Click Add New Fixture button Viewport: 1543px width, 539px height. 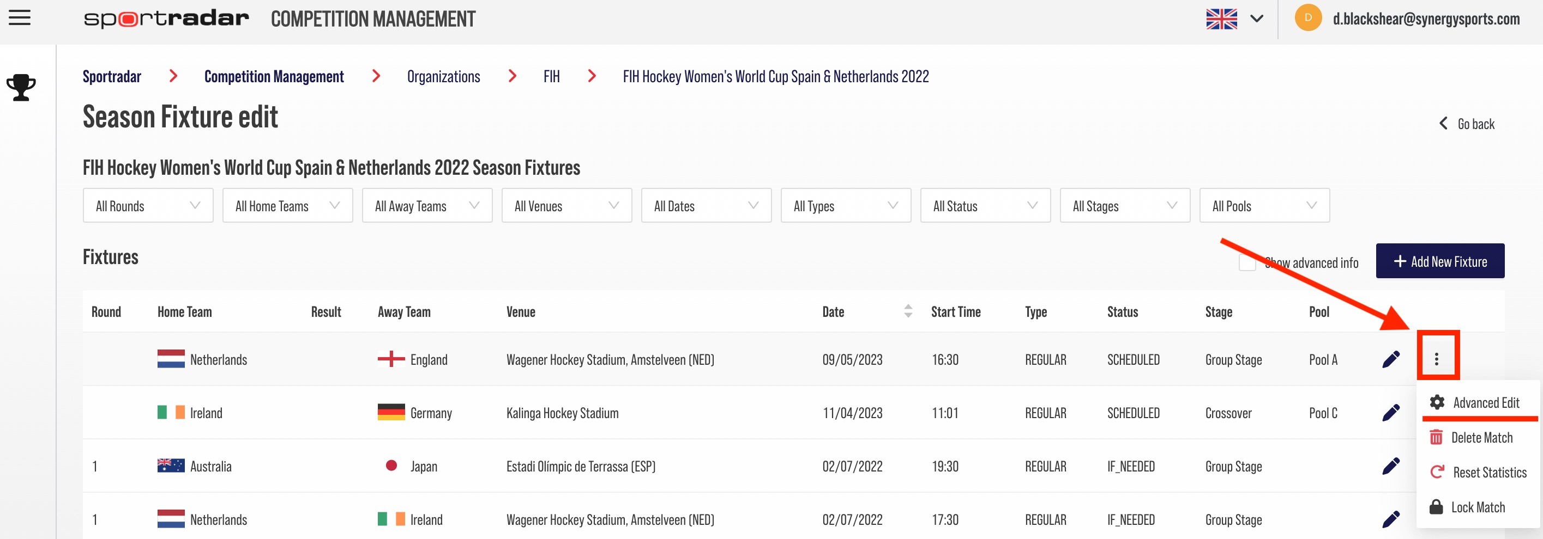(1440, 261)
